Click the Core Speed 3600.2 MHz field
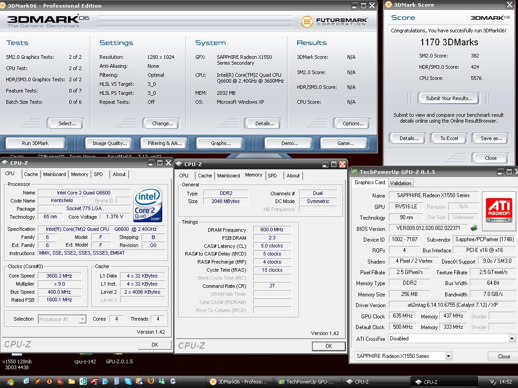Viewport: 518px width, 388px height. point(59,276)
